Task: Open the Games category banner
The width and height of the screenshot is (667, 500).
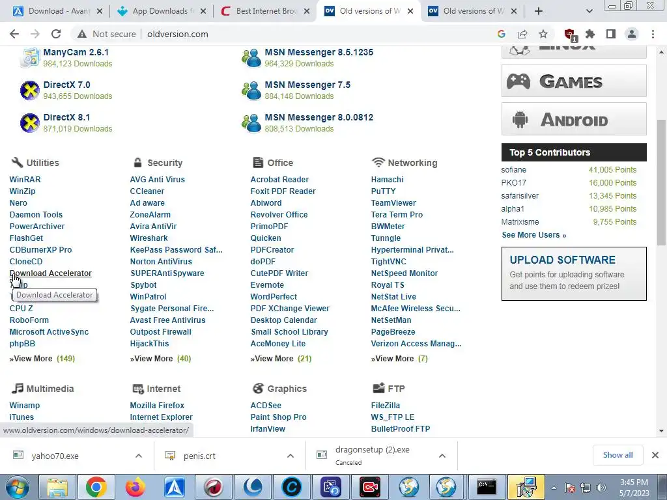Action: (574, 81)
